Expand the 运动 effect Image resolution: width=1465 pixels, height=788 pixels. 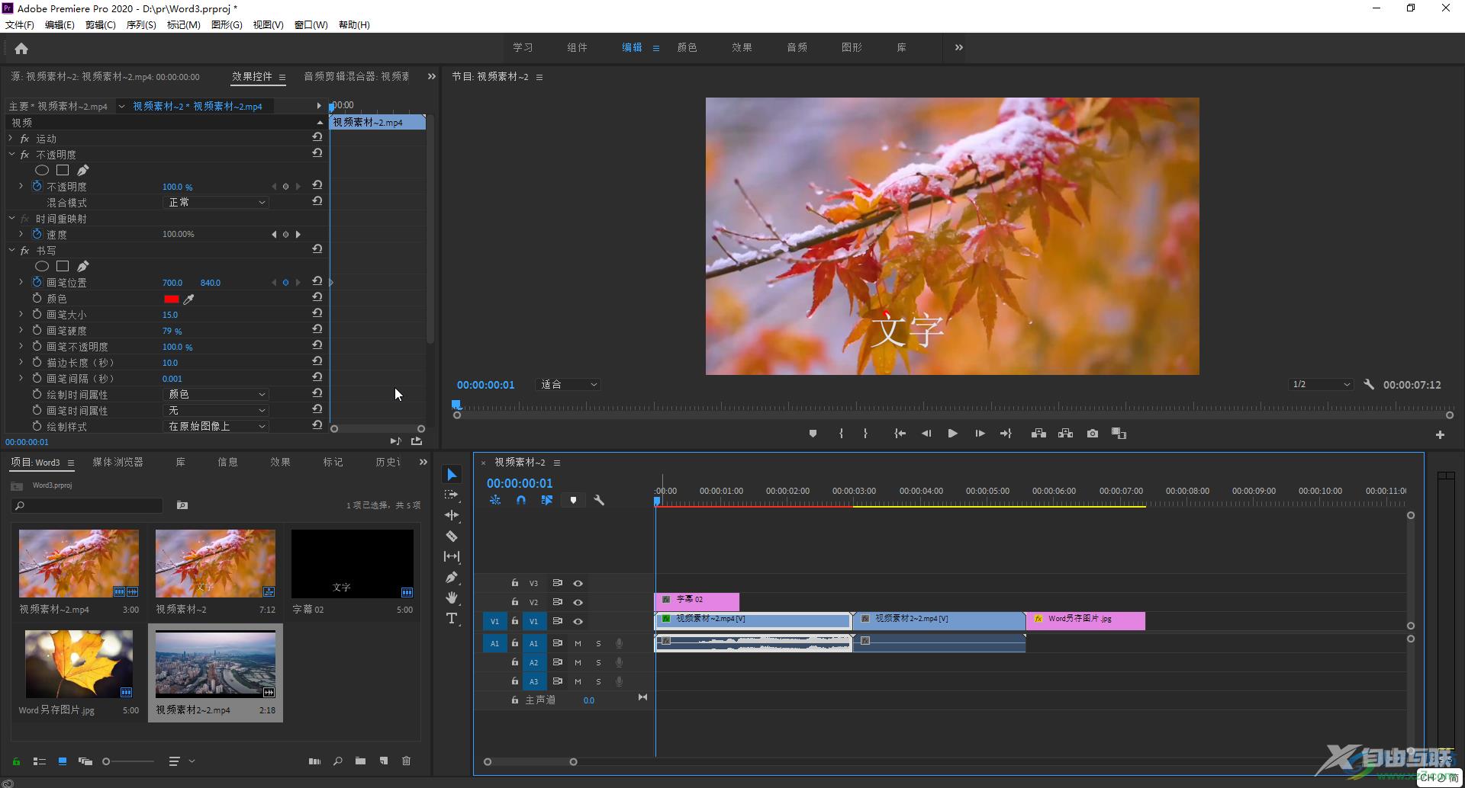pyautogui.click(x=11, y=139)
